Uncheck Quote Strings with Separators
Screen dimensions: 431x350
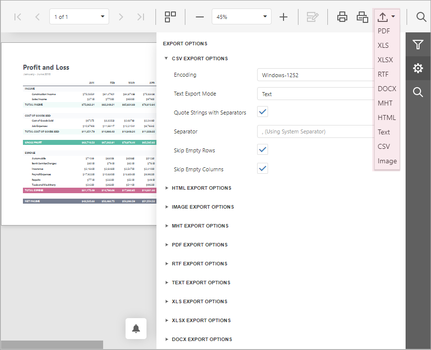click(263, 112)
